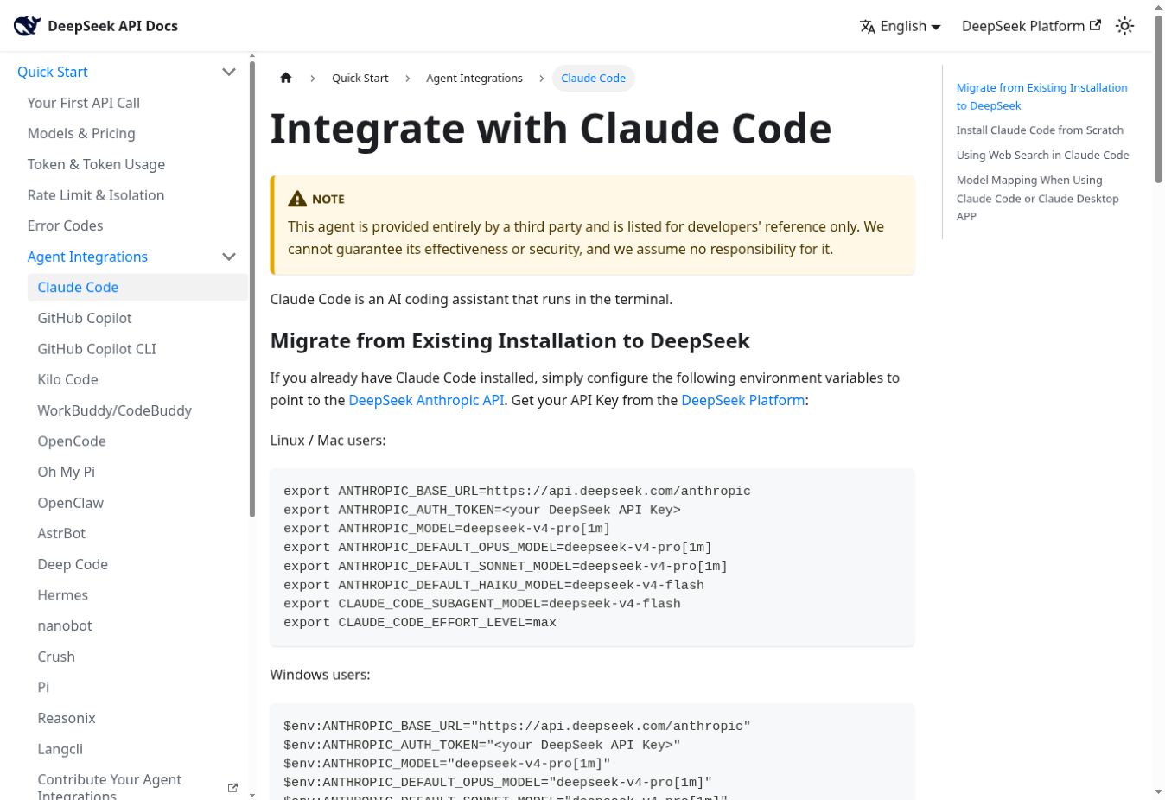Open GitHub Copilot sidebar entry
Image resolution: width=1165 pixels, height=800 pixels.
pyautogui.click(x=85, y=318)
